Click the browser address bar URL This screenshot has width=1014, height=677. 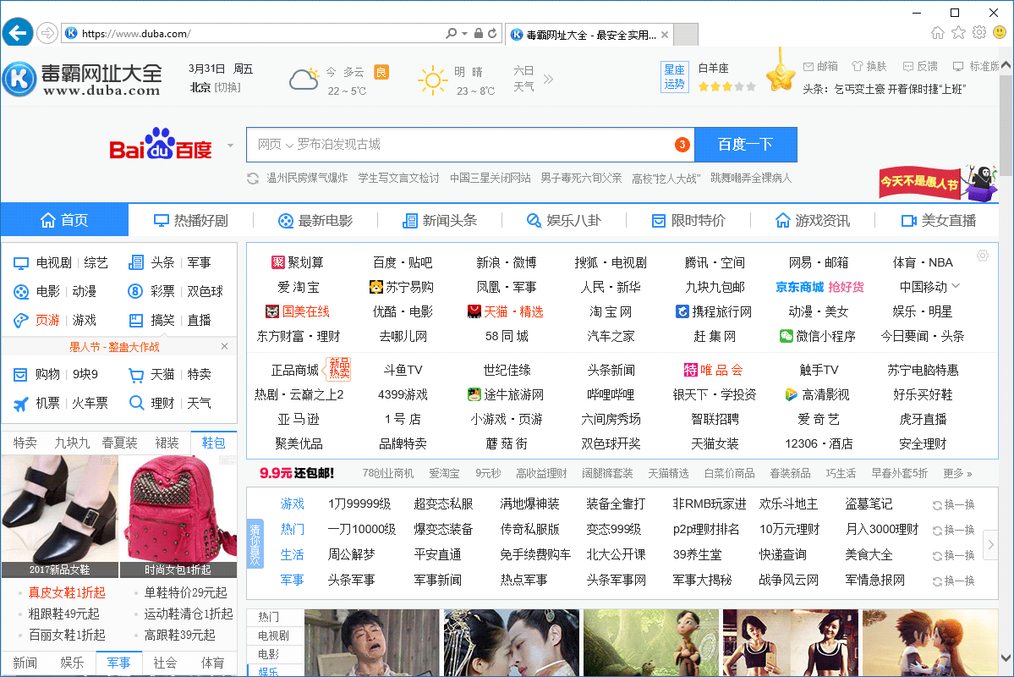136,34
